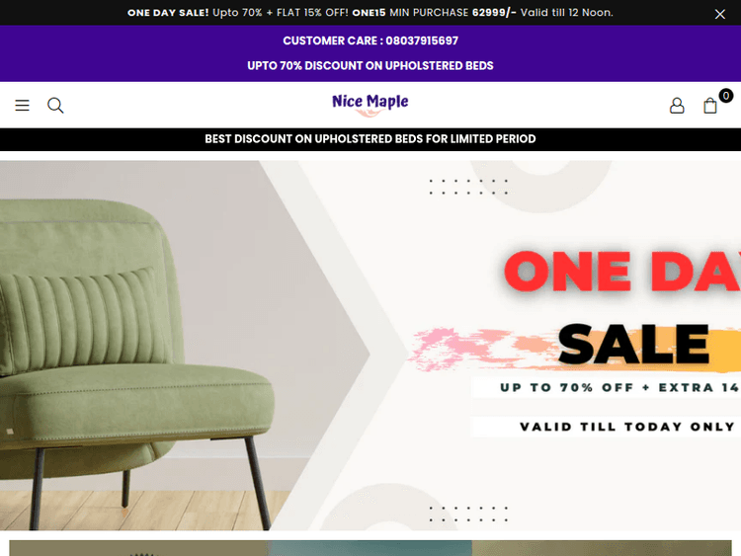The width and height of the screenshot is (741, 556).
Task: Click the Nice Maple logo
Action: pyautogui.click(x=370, y=105)
